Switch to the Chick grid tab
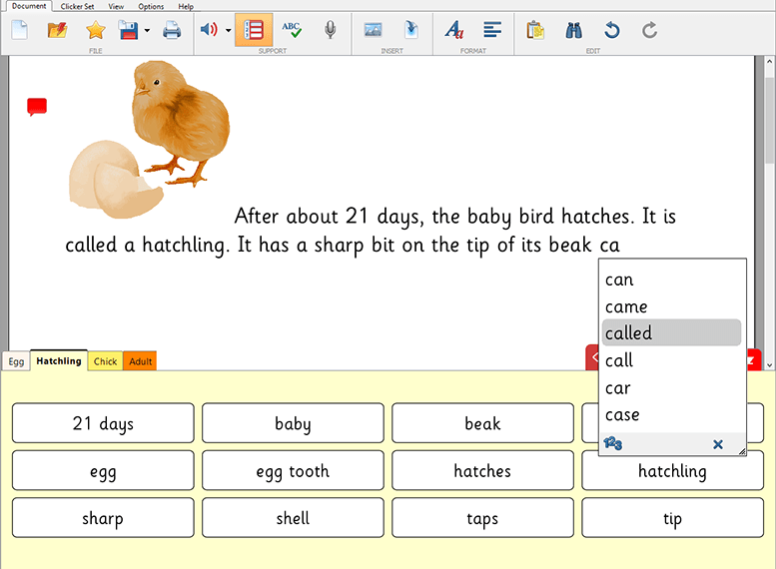Screen dimensions: 776x569 click(105, 361)
